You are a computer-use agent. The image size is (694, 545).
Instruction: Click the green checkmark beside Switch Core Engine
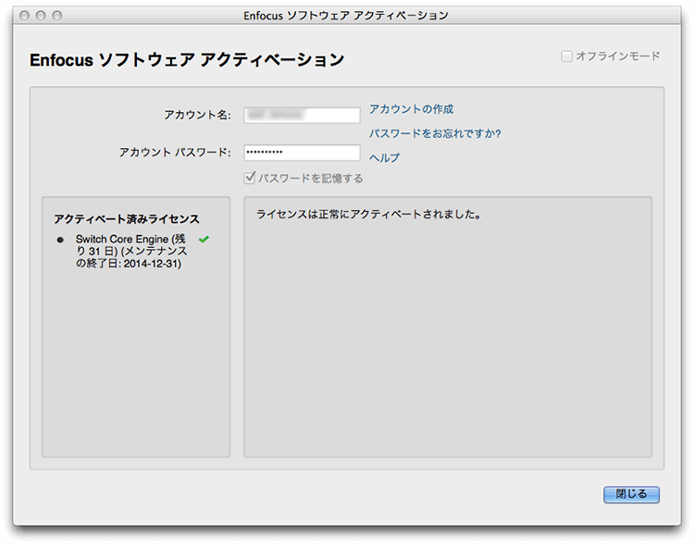click(x=204, y=240)
